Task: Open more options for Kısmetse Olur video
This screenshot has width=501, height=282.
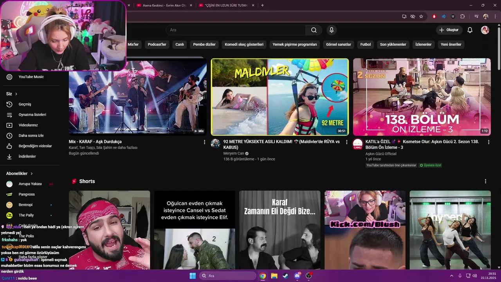Action: click(x=488, y=142)
